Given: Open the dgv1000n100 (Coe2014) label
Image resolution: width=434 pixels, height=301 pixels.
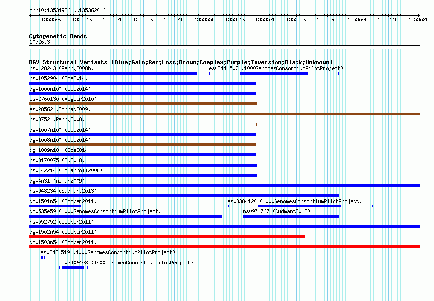Looking at the screenshot, I should [x=60, y=89].
